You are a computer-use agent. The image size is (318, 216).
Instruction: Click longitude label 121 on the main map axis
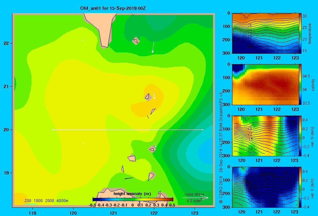(114, 213)
